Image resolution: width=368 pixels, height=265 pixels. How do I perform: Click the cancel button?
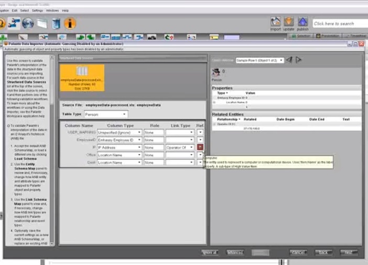[x=298, y=252]
